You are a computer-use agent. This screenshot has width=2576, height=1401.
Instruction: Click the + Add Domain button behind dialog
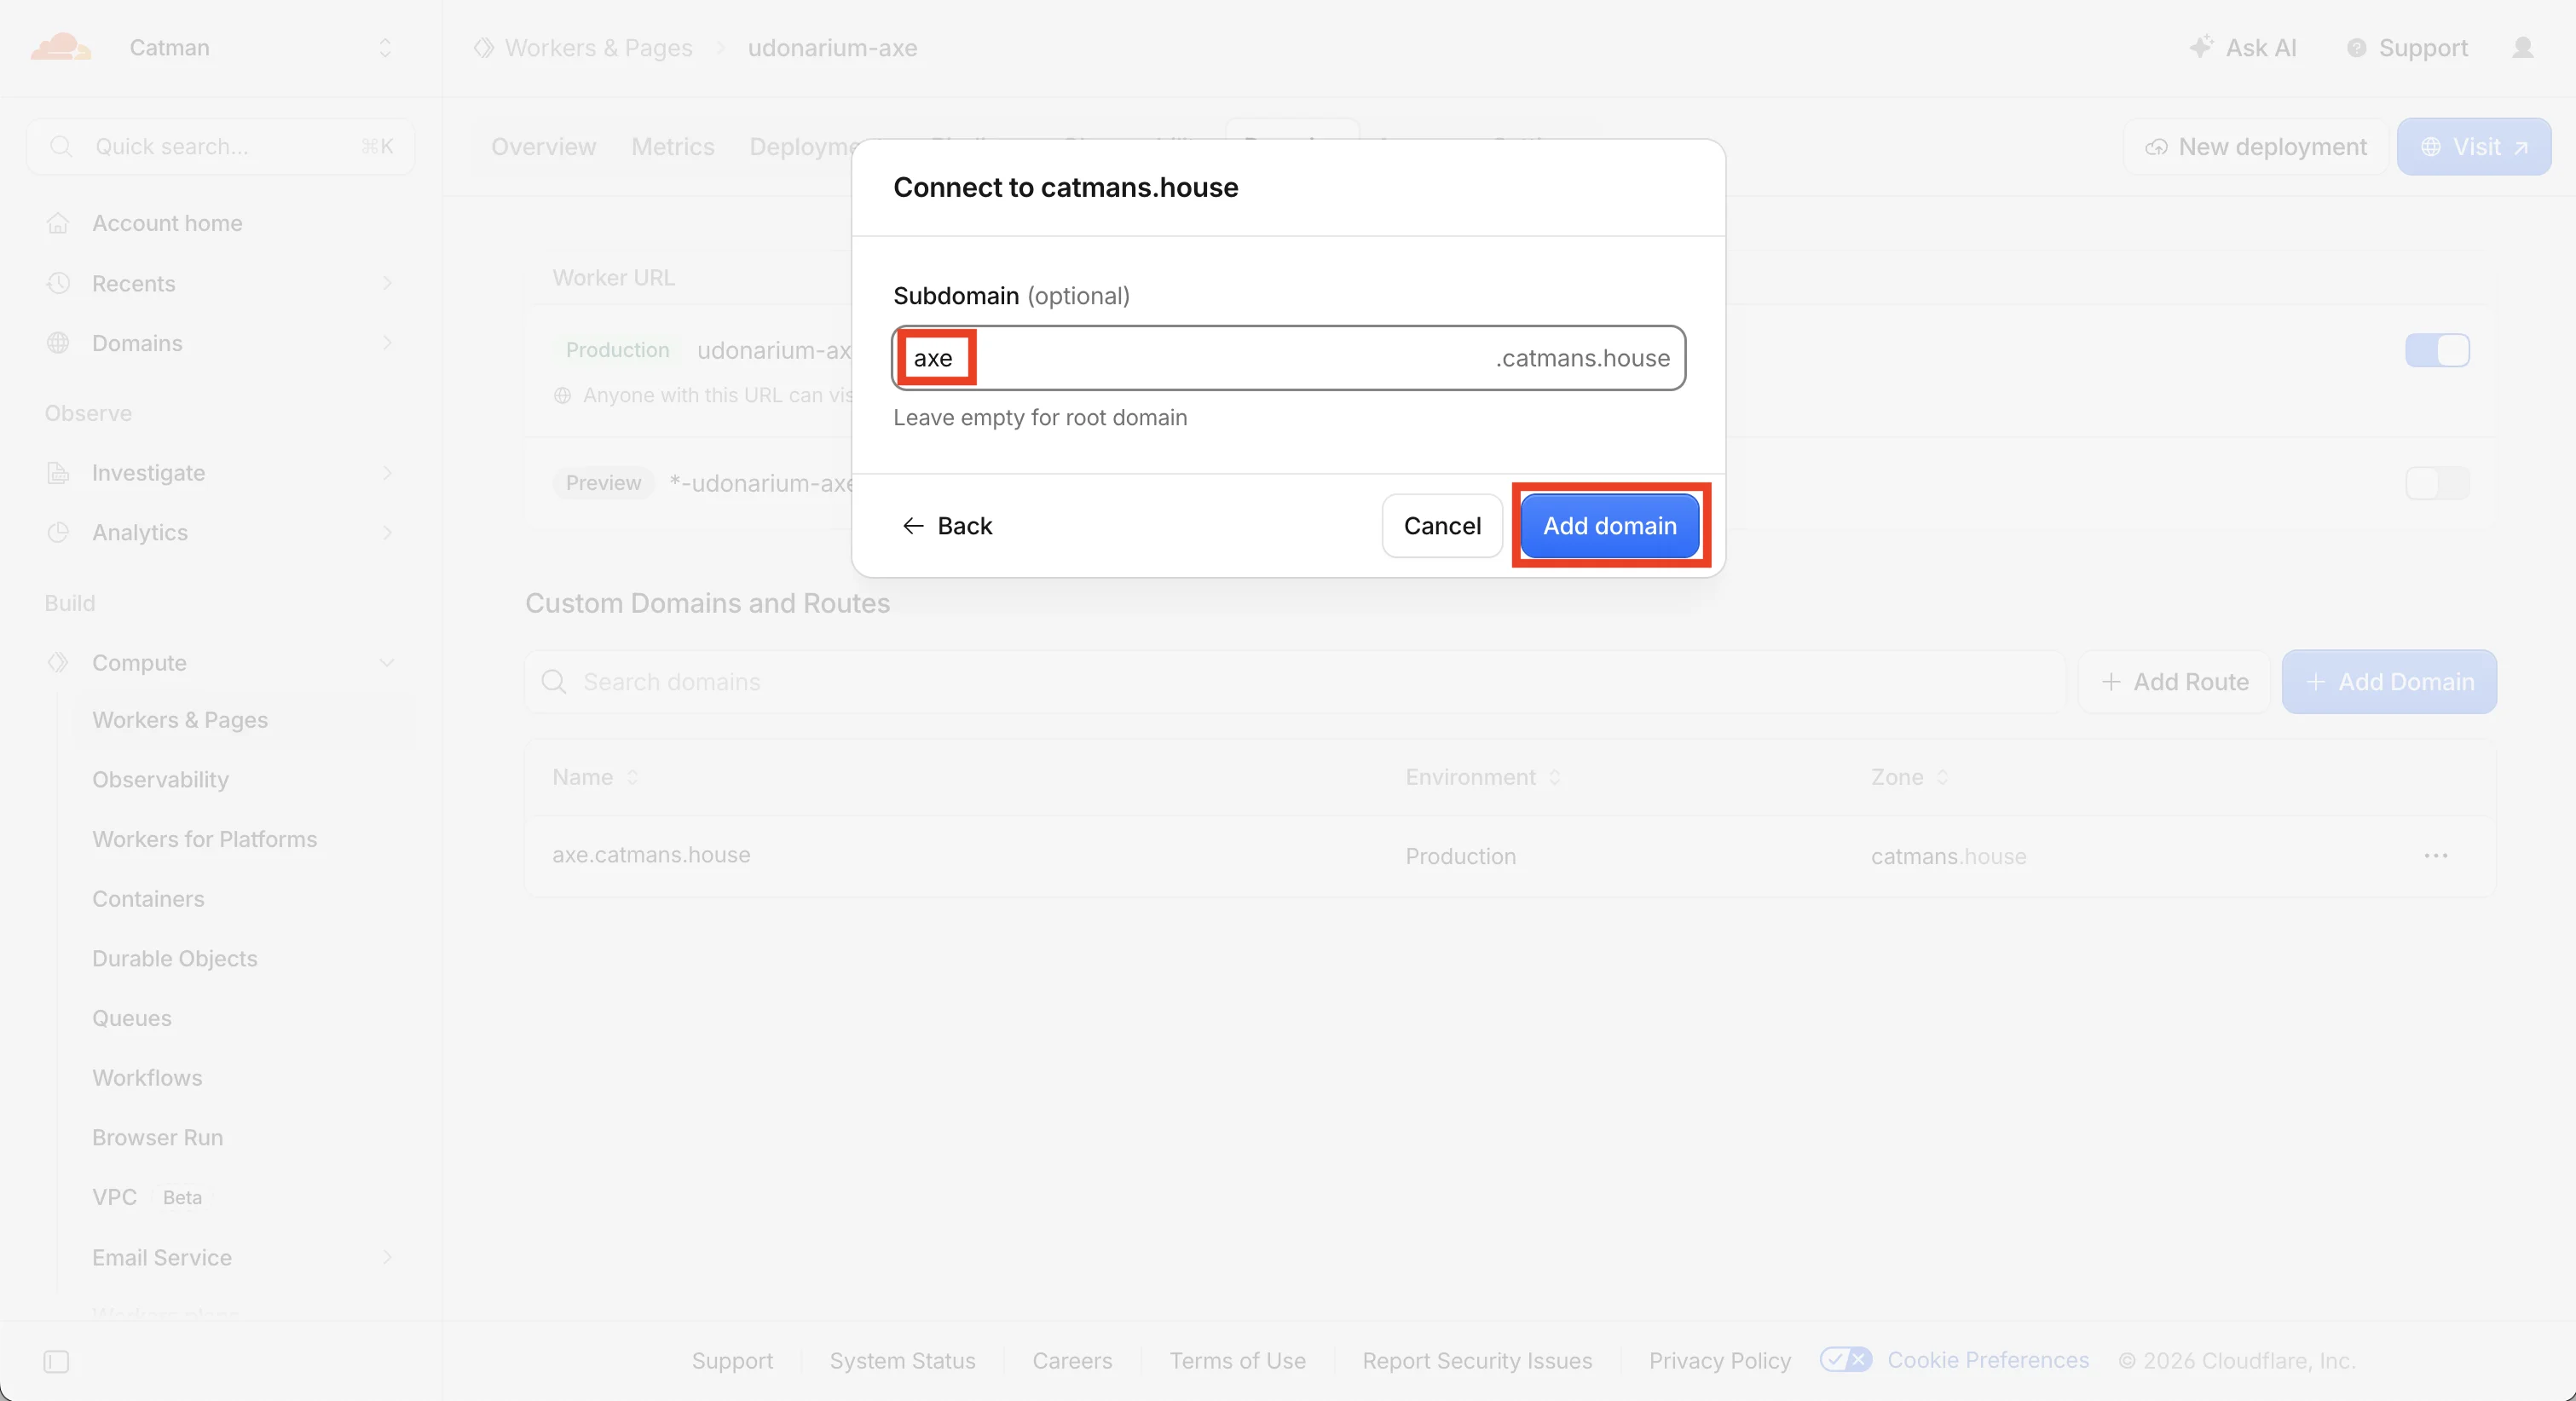(2389, 682)
